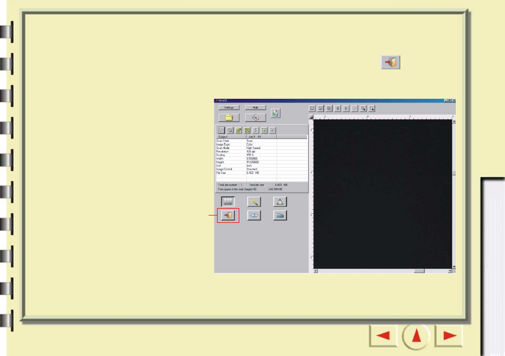
Task: Select the Resolution row label
Action: (222, 152)
